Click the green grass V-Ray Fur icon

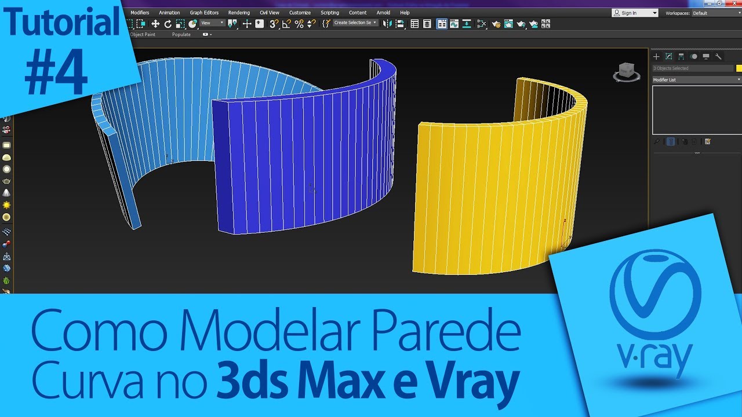[x=6, y=281]
